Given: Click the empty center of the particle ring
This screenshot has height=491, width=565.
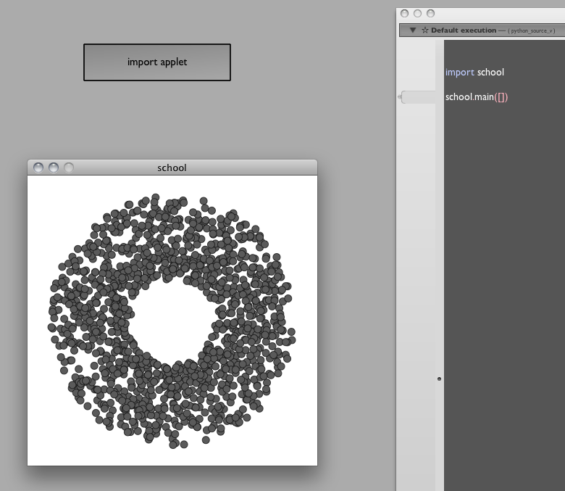Looking at the screenshot, I should (172, 320).
